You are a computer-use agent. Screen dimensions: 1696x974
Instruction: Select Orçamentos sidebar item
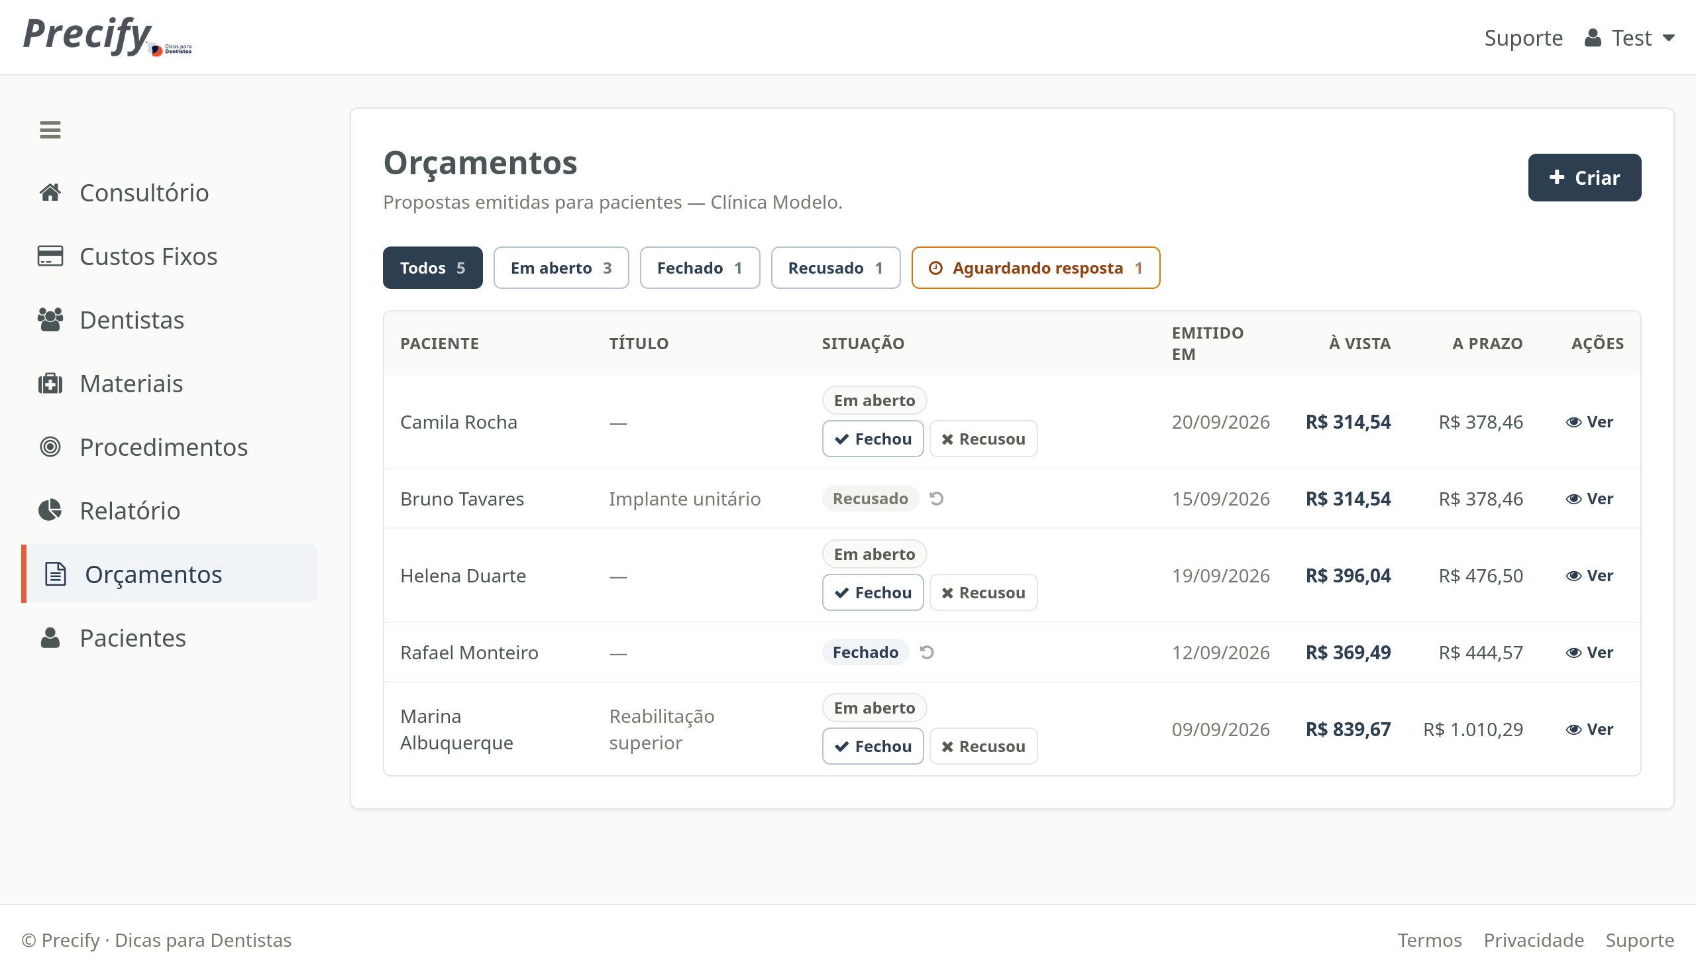(170, 574)
